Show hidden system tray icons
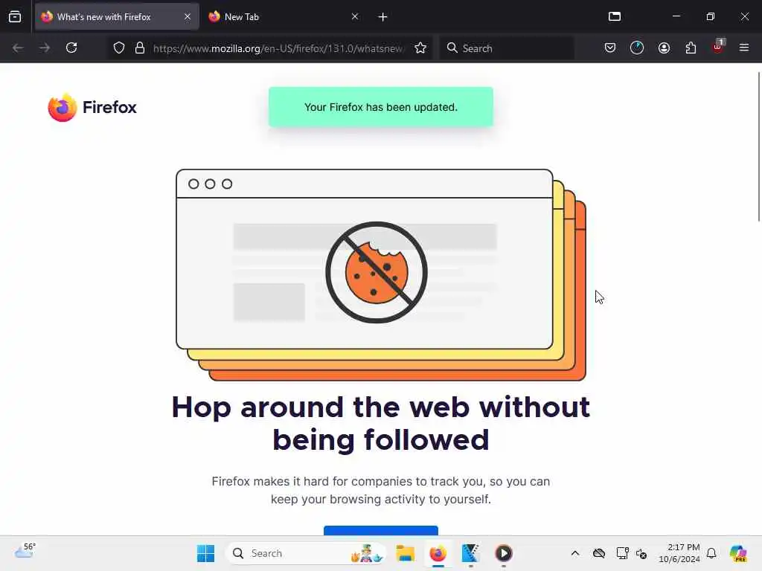The height and width of the screenshot is (571, 762). click(x=575, y=553)
